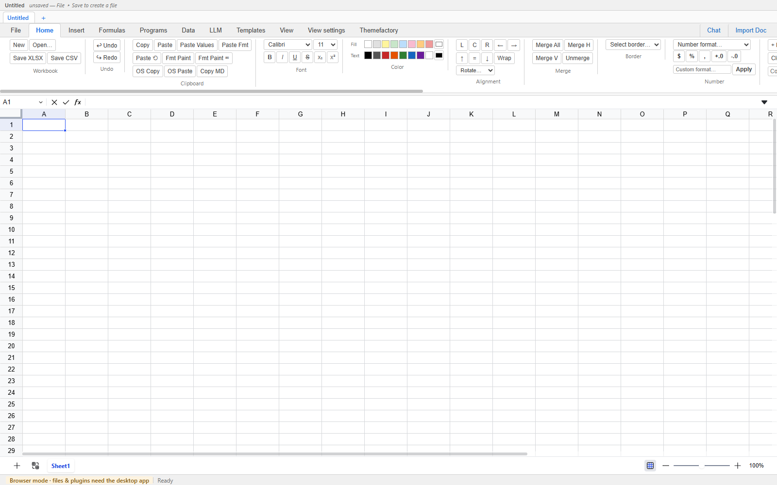Expand the Rotate... dropdown
The image size is (777, 485).
(x=475, y=70)
